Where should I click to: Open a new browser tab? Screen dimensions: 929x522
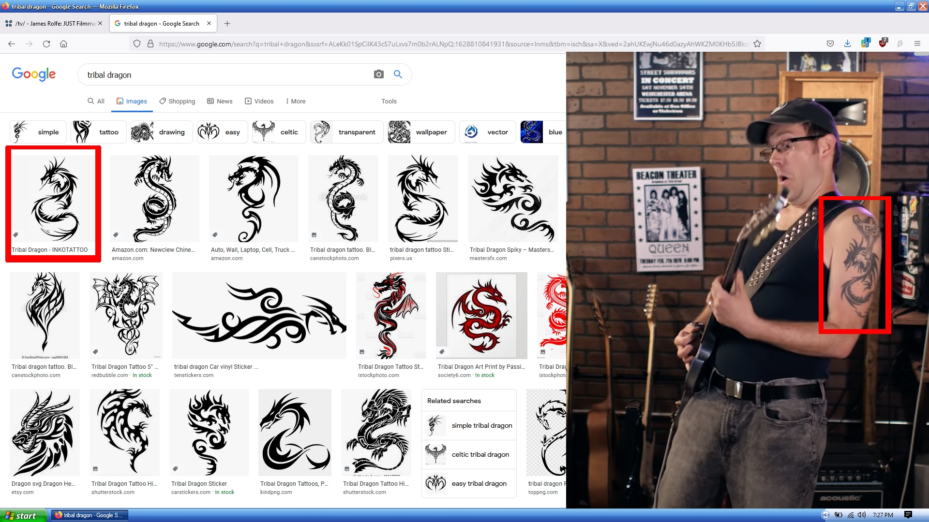(227, 23)
